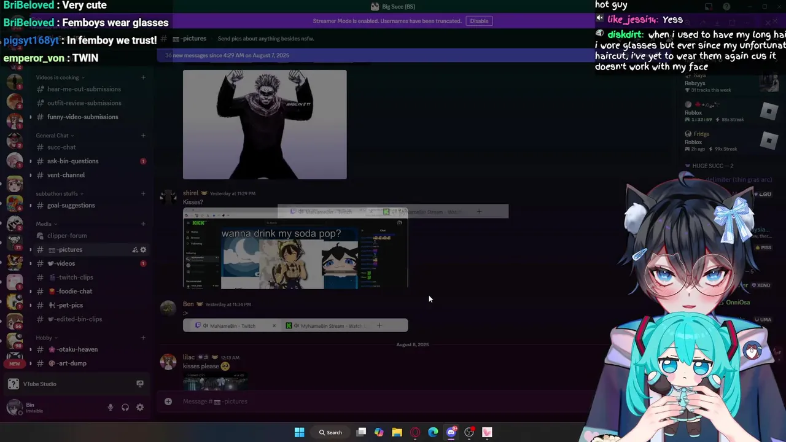Click shirel's username in chat

[190, 193]
